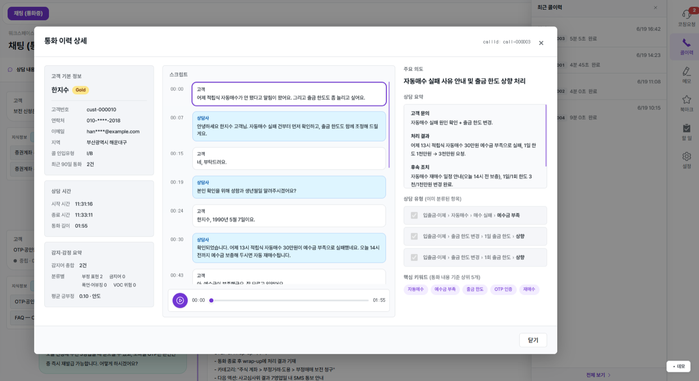This screenshot has height=381, width=699.
Task: Click the email han****@example.com
Action: (113, 131)
